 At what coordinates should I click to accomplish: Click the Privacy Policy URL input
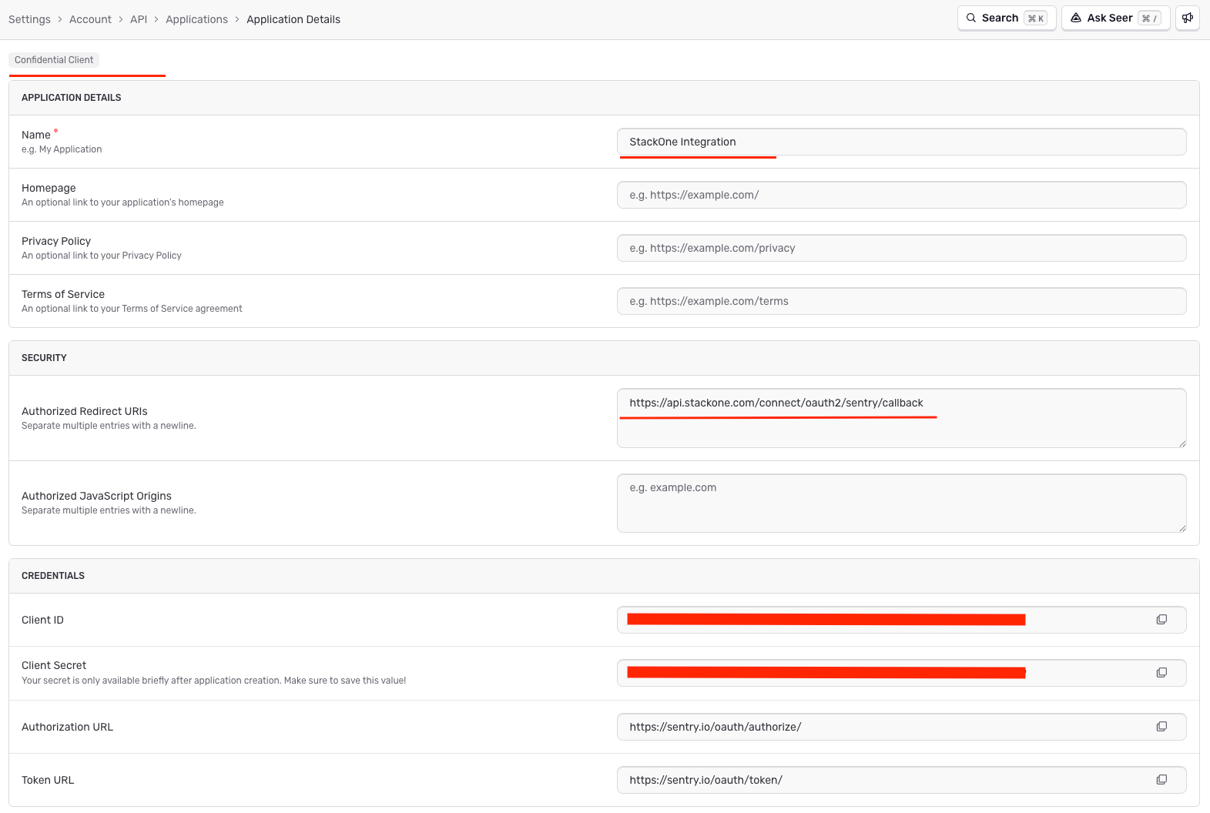click(901, 248)
